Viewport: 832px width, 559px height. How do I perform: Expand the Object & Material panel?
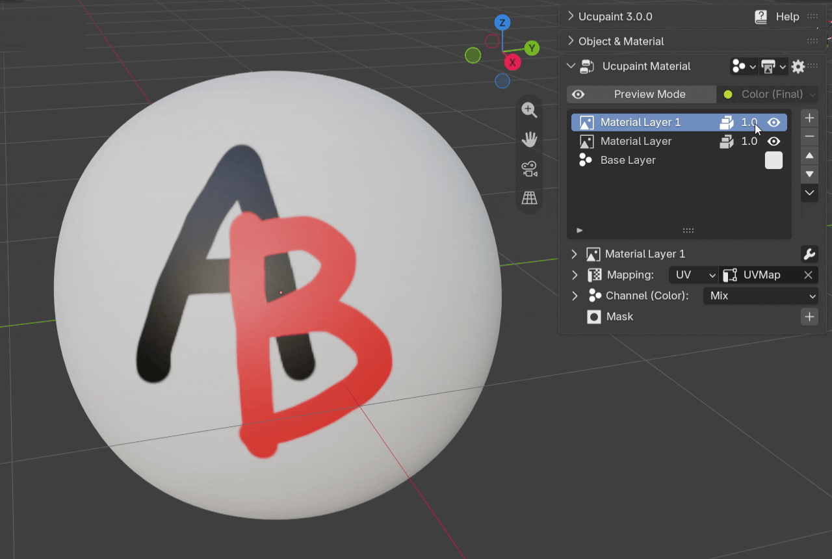click(x=571, y=41)
